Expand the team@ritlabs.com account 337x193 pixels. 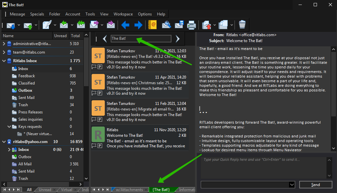(4, 52)
